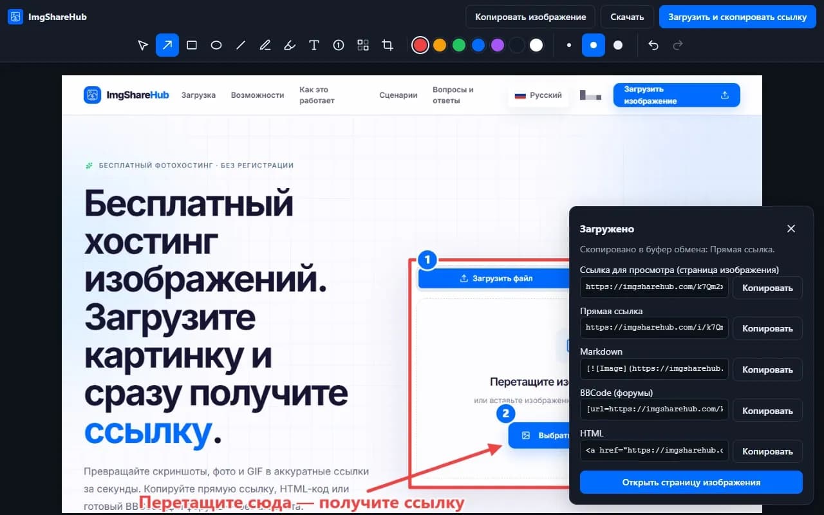Pick the blue color swatch

pyautogui.click(x=478, y=45)
